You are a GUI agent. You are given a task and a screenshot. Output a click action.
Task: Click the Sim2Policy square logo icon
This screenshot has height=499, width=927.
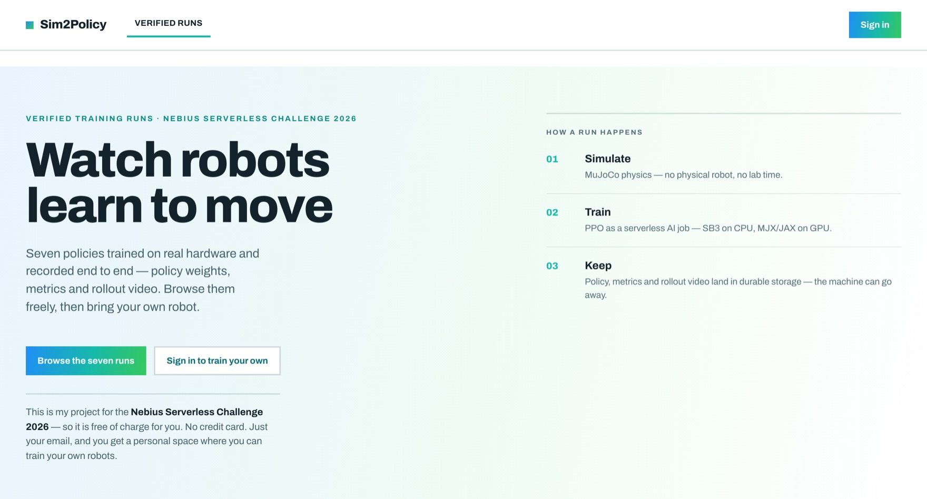[29, 25]
